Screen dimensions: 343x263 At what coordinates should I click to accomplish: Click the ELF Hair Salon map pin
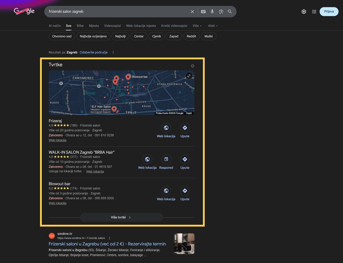point(114,109)
